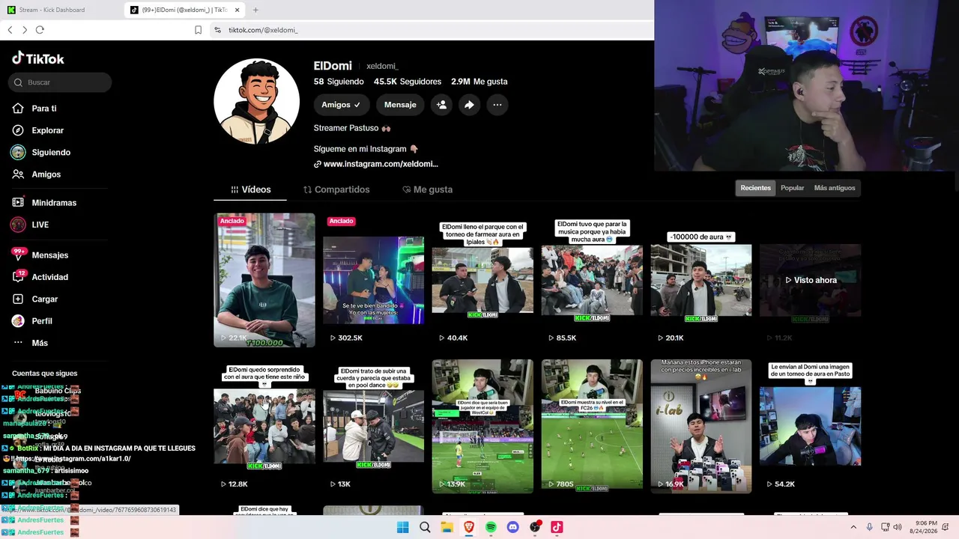Bookmark this page in the browser

198,30
